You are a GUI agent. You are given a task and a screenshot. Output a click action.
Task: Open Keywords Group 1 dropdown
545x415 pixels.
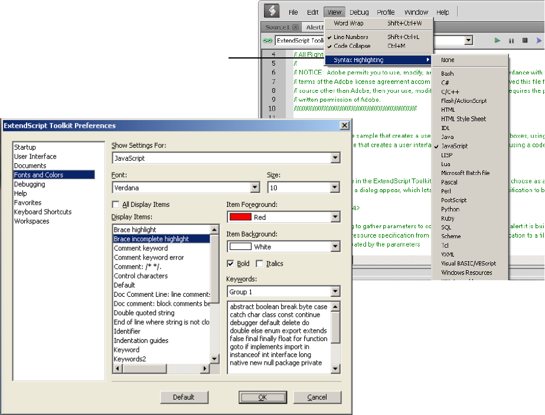335,291
